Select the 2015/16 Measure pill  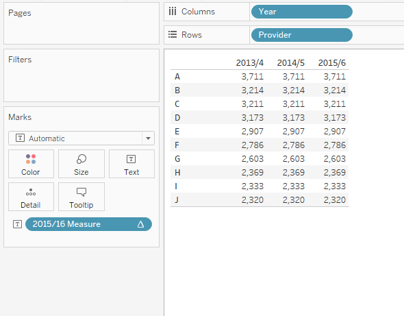tap(88, 224)
